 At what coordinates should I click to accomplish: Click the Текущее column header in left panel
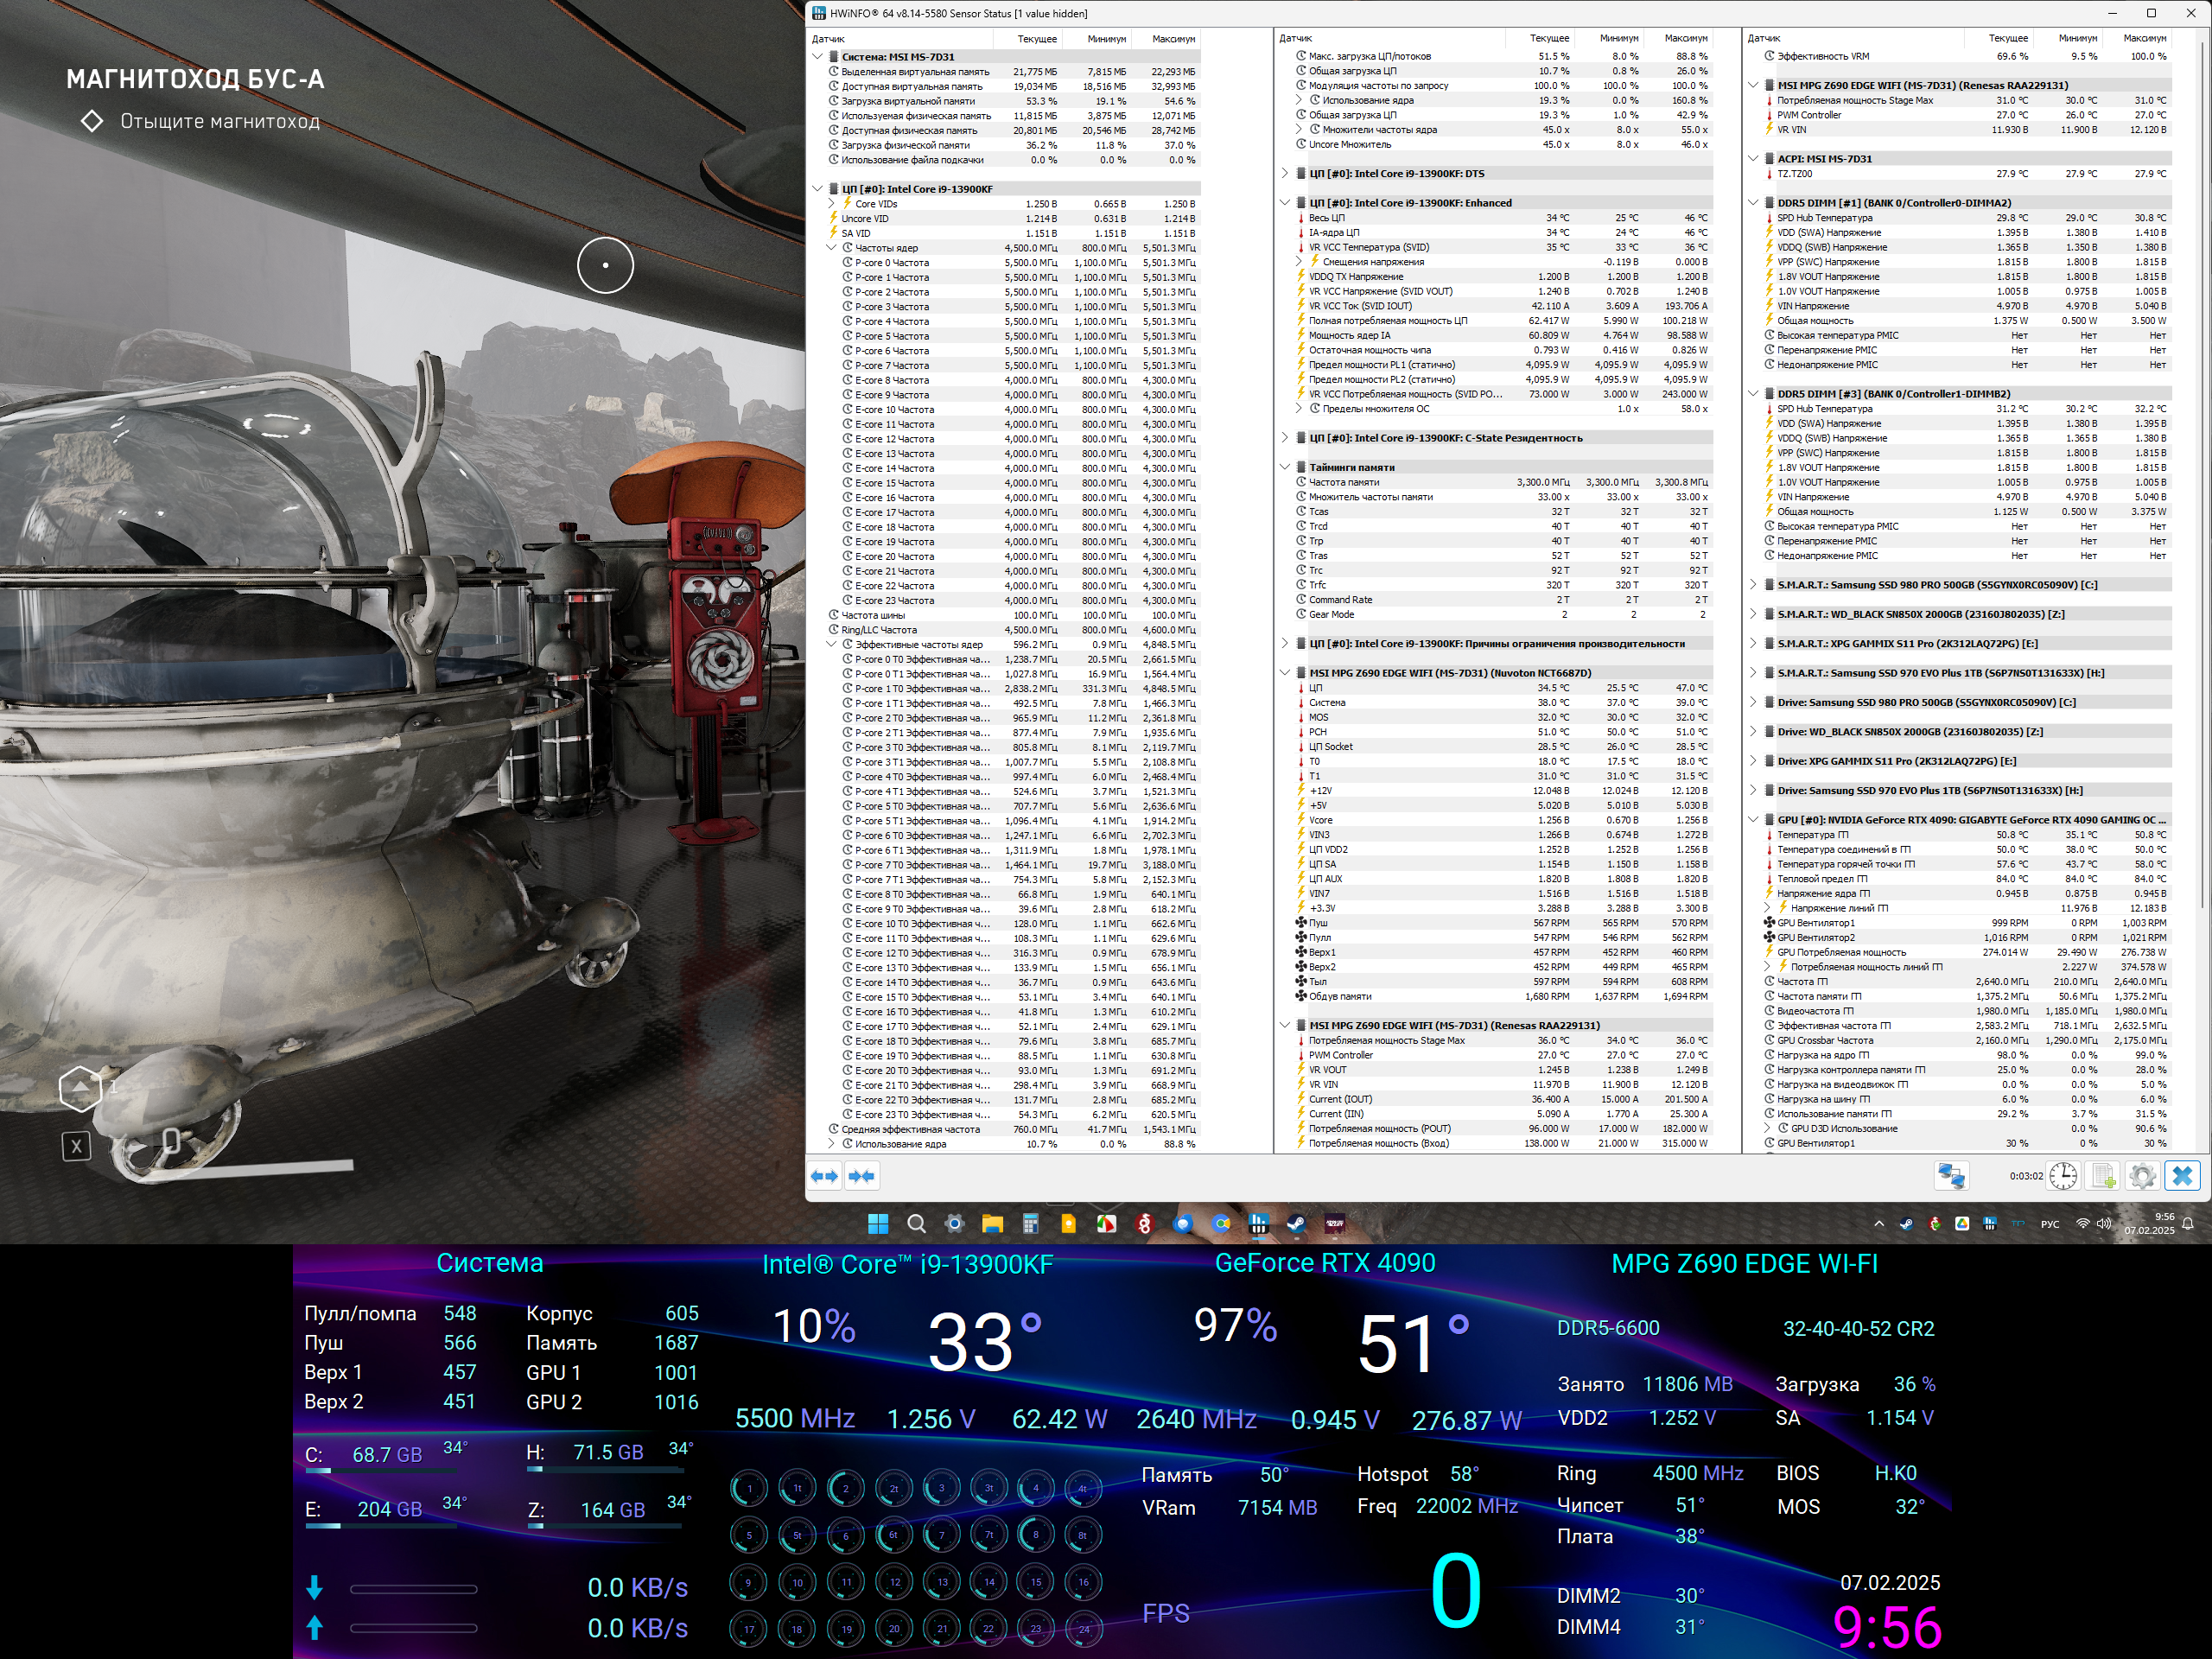pos(1036,39)
